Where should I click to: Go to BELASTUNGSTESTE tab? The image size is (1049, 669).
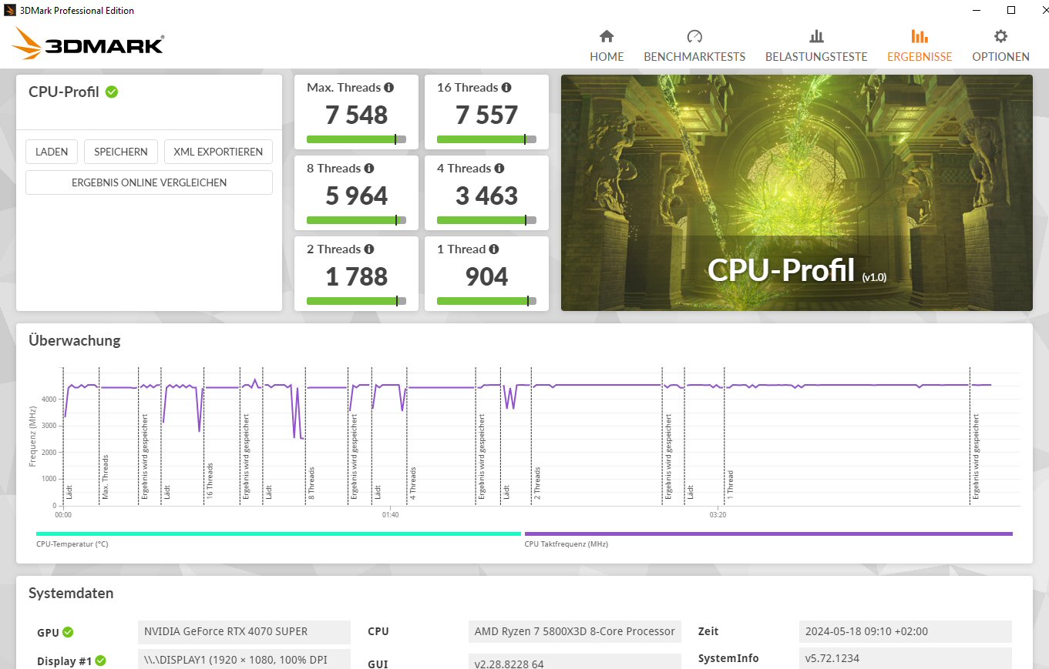(x=816, y=45)
